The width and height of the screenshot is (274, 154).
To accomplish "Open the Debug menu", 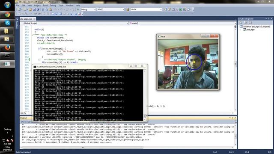I will [53, 6].
